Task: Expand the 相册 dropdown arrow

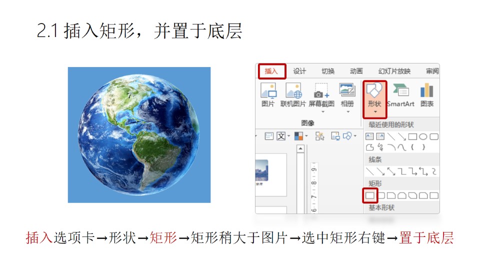Action: [347, 111]
